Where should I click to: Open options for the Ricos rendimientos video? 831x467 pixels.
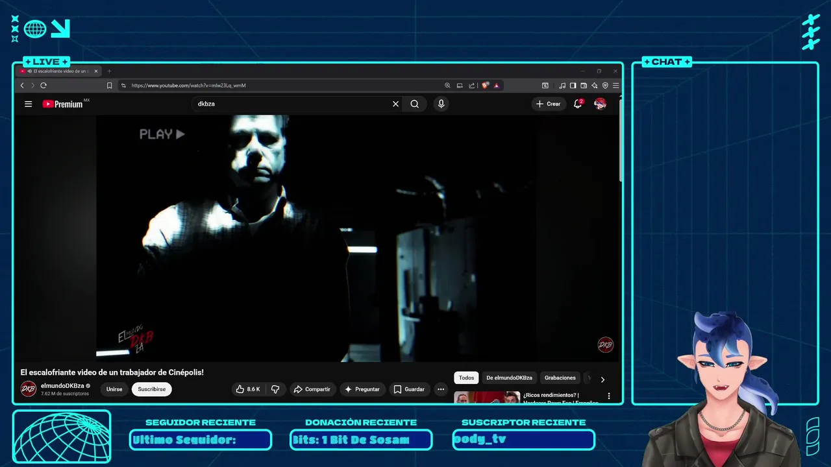tap(609, 396)
